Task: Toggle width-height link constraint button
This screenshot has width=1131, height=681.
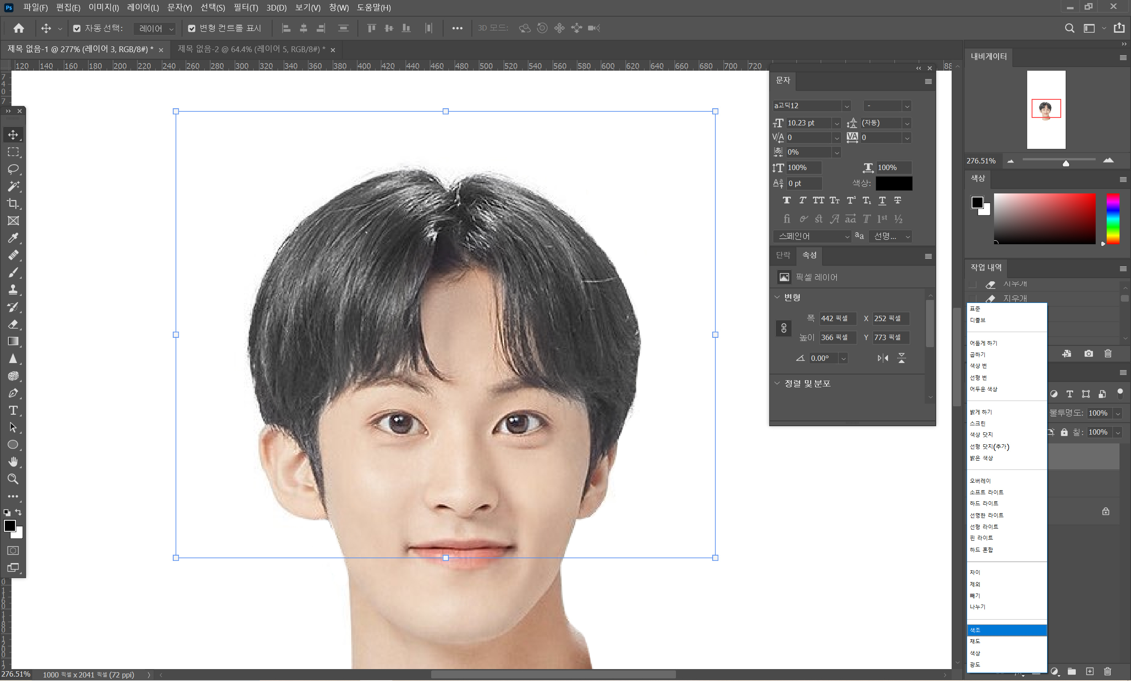Action: [784, 328]
